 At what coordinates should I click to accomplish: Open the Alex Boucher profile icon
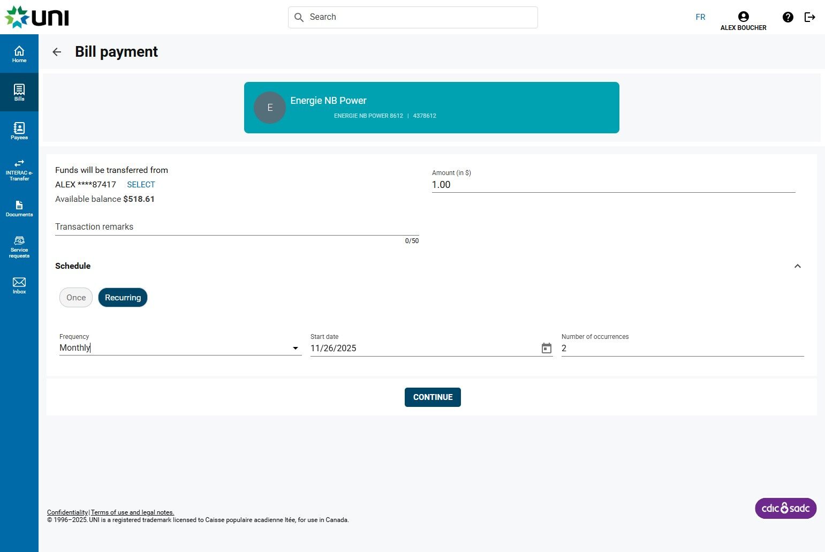tap(743, 17)
